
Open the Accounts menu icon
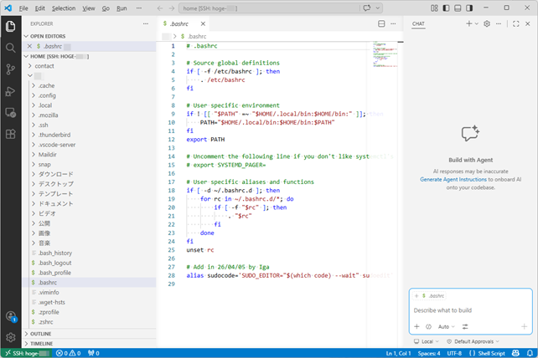[x=11, y=316]
